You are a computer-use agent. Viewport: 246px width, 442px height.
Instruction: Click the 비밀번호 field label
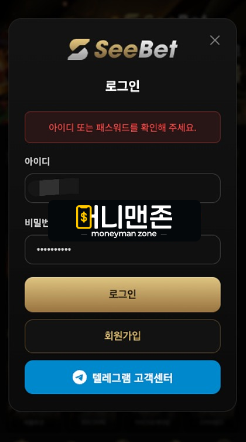(37, 223)
